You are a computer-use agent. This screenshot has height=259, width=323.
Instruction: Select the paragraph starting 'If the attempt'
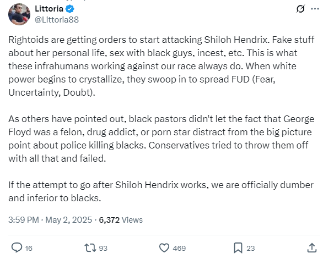coord(161,191)
